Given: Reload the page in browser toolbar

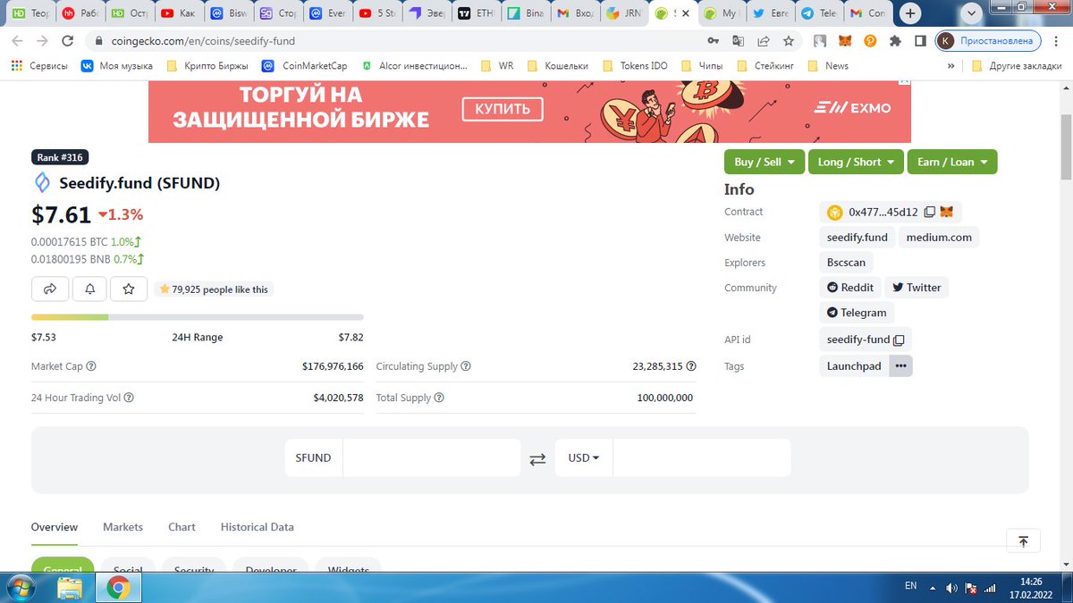Looking at the screenshot, I should (x=67, y=41).
